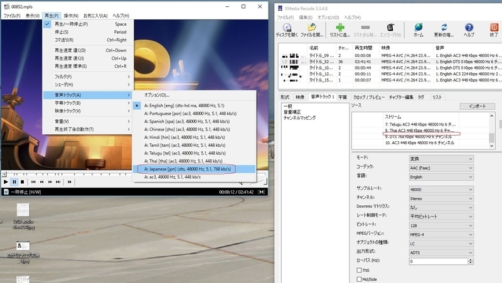Image resolution: width=502 pixels, height=283 pixels.
Task: Open the AAC (Faac) codec dropdown
Action: click(441, 168)
